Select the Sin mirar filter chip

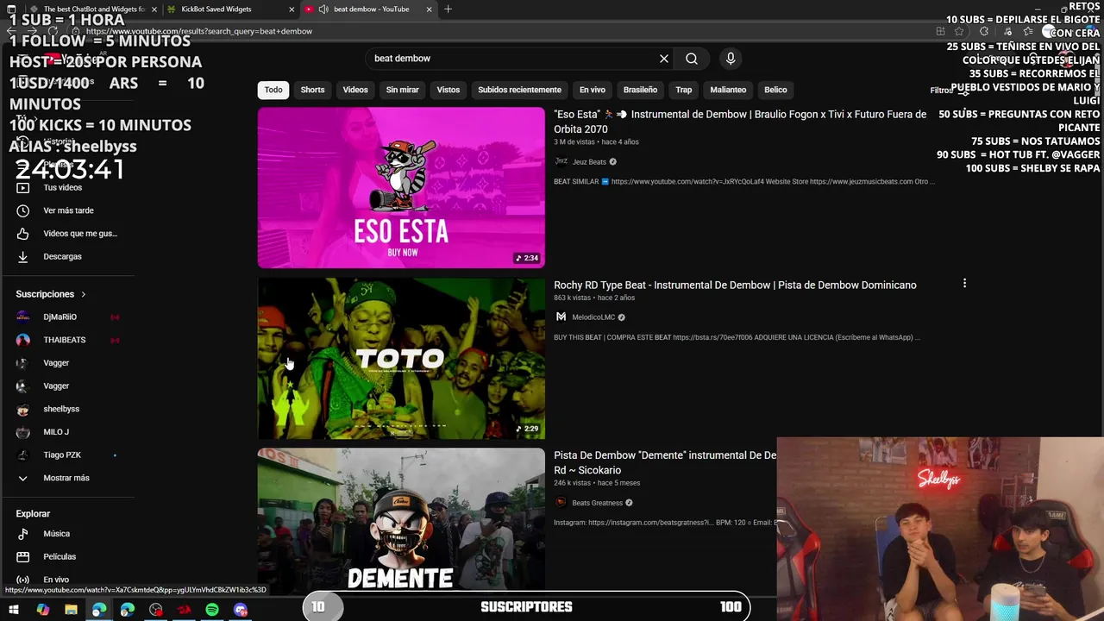(x=402, y=90)
